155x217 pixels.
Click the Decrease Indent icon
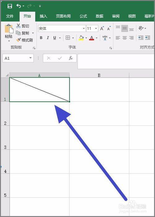click(141, 38)
